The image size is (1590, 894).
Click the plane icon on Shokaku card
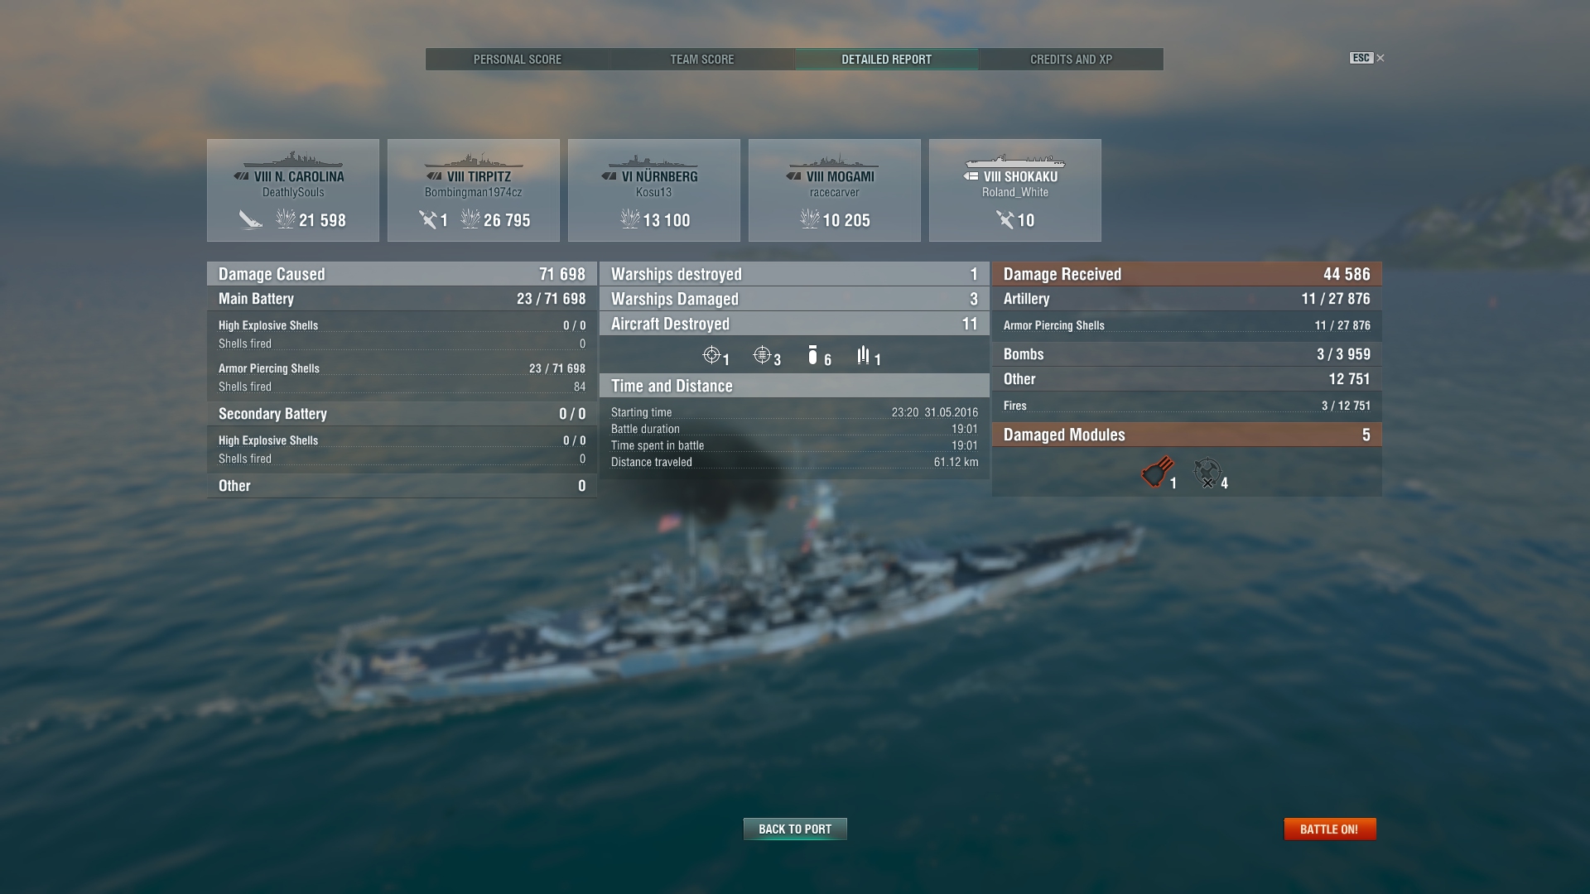[x=1005, y=219]
